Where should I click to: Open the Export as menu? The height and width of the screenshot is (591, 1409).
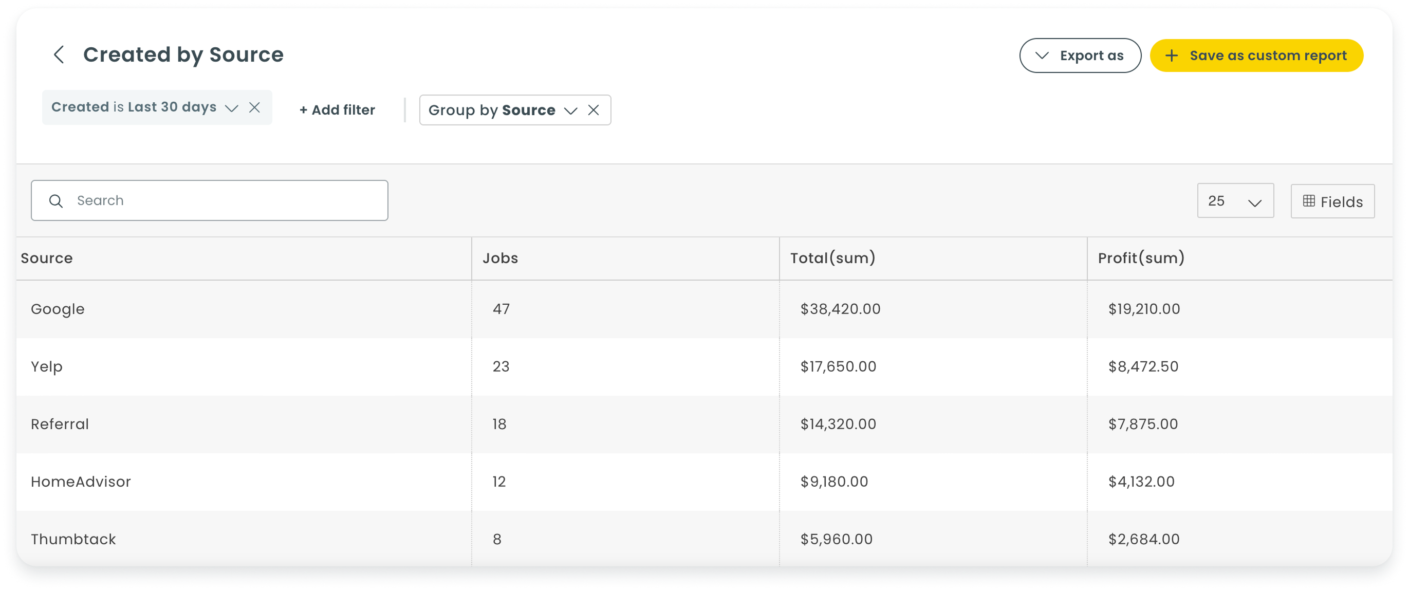[x=1080, y=56]
